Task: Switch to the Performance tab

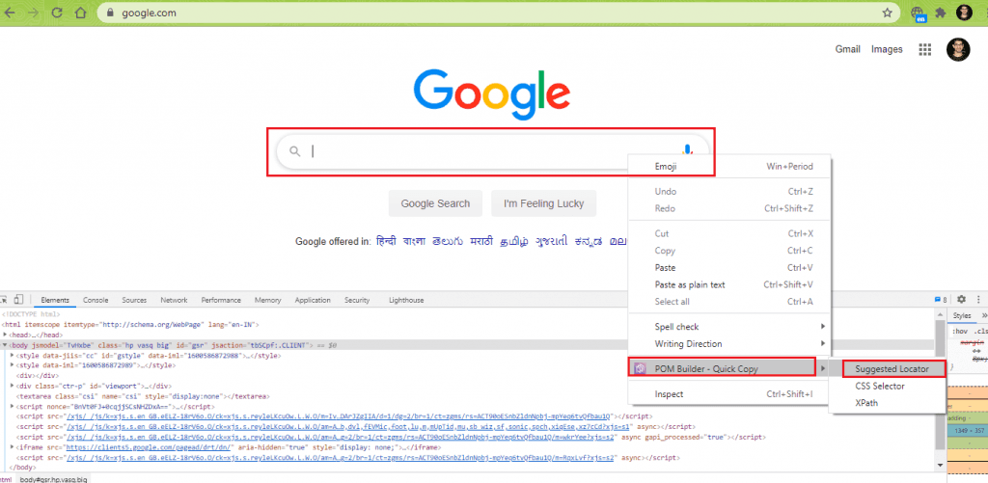Action: click(x=221, y=301)
